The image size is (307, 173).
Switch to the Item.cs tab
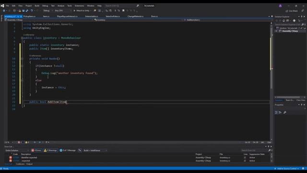coord(46,16)
